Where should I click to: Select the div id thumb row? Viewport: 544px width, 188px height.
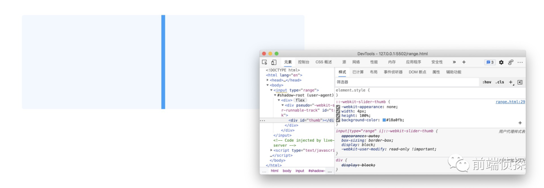[x=297, y=120]
